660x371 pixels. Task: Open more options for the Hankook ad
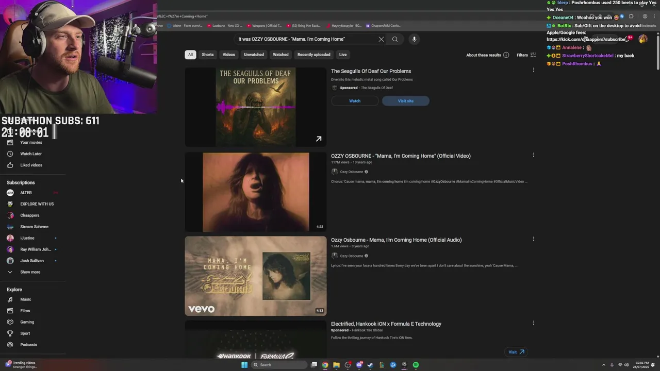pyautogui.click(x=534, y=323)
